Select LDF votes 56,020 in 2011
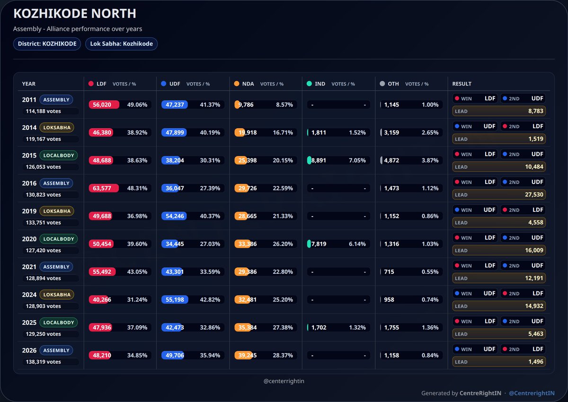Image resolution: width=568 pixels, height=402 pixels. (x=102, y=105)
